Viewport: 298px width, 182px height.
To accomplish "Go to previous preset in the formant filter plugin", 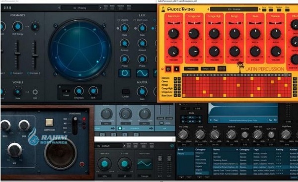I will click(x=59, y=8).
